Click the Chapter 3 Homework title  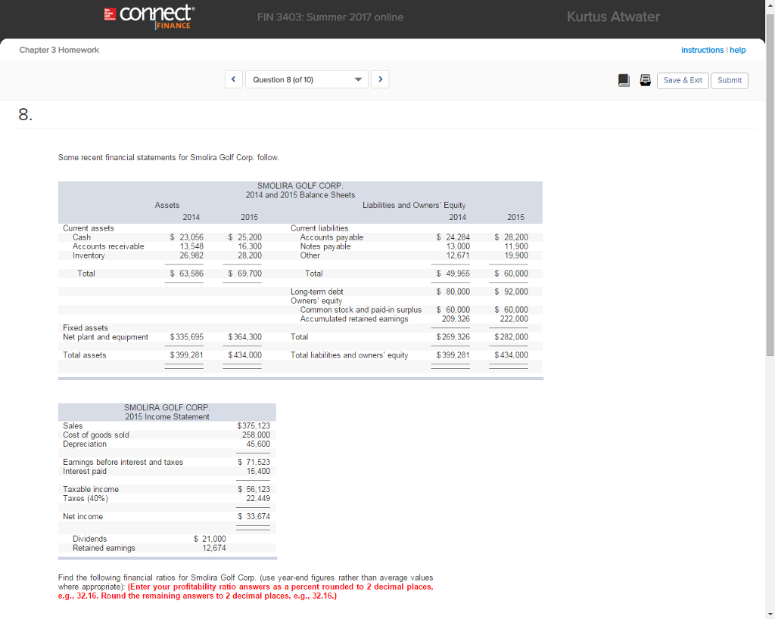click(x=59, y=50)
